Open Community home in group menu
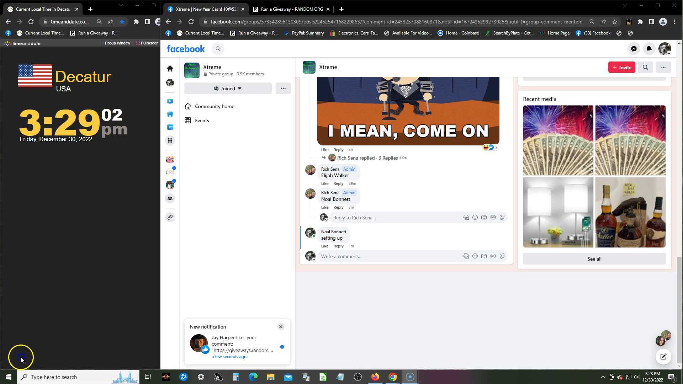Viewport: 683px width, 384px height. coord(214,106)
